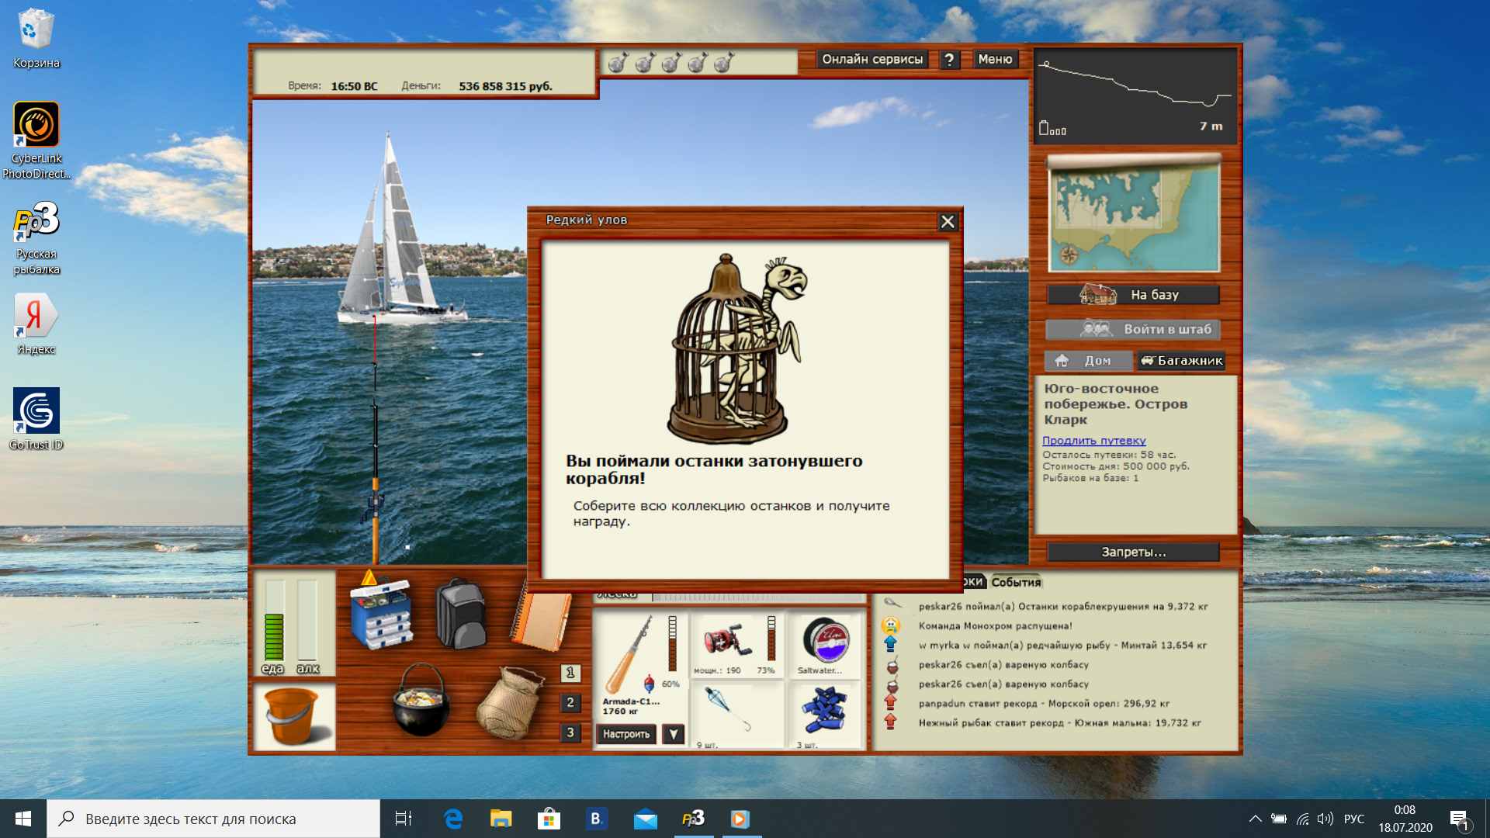Click the line tension bar
Image resolution: width=1490 pixels, height=838 pixels.
tap(758, 597)
